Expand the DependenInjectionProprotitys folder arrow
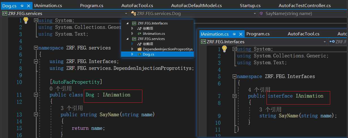The width and height of the screenshot is (348, 138). coord(132,49)
